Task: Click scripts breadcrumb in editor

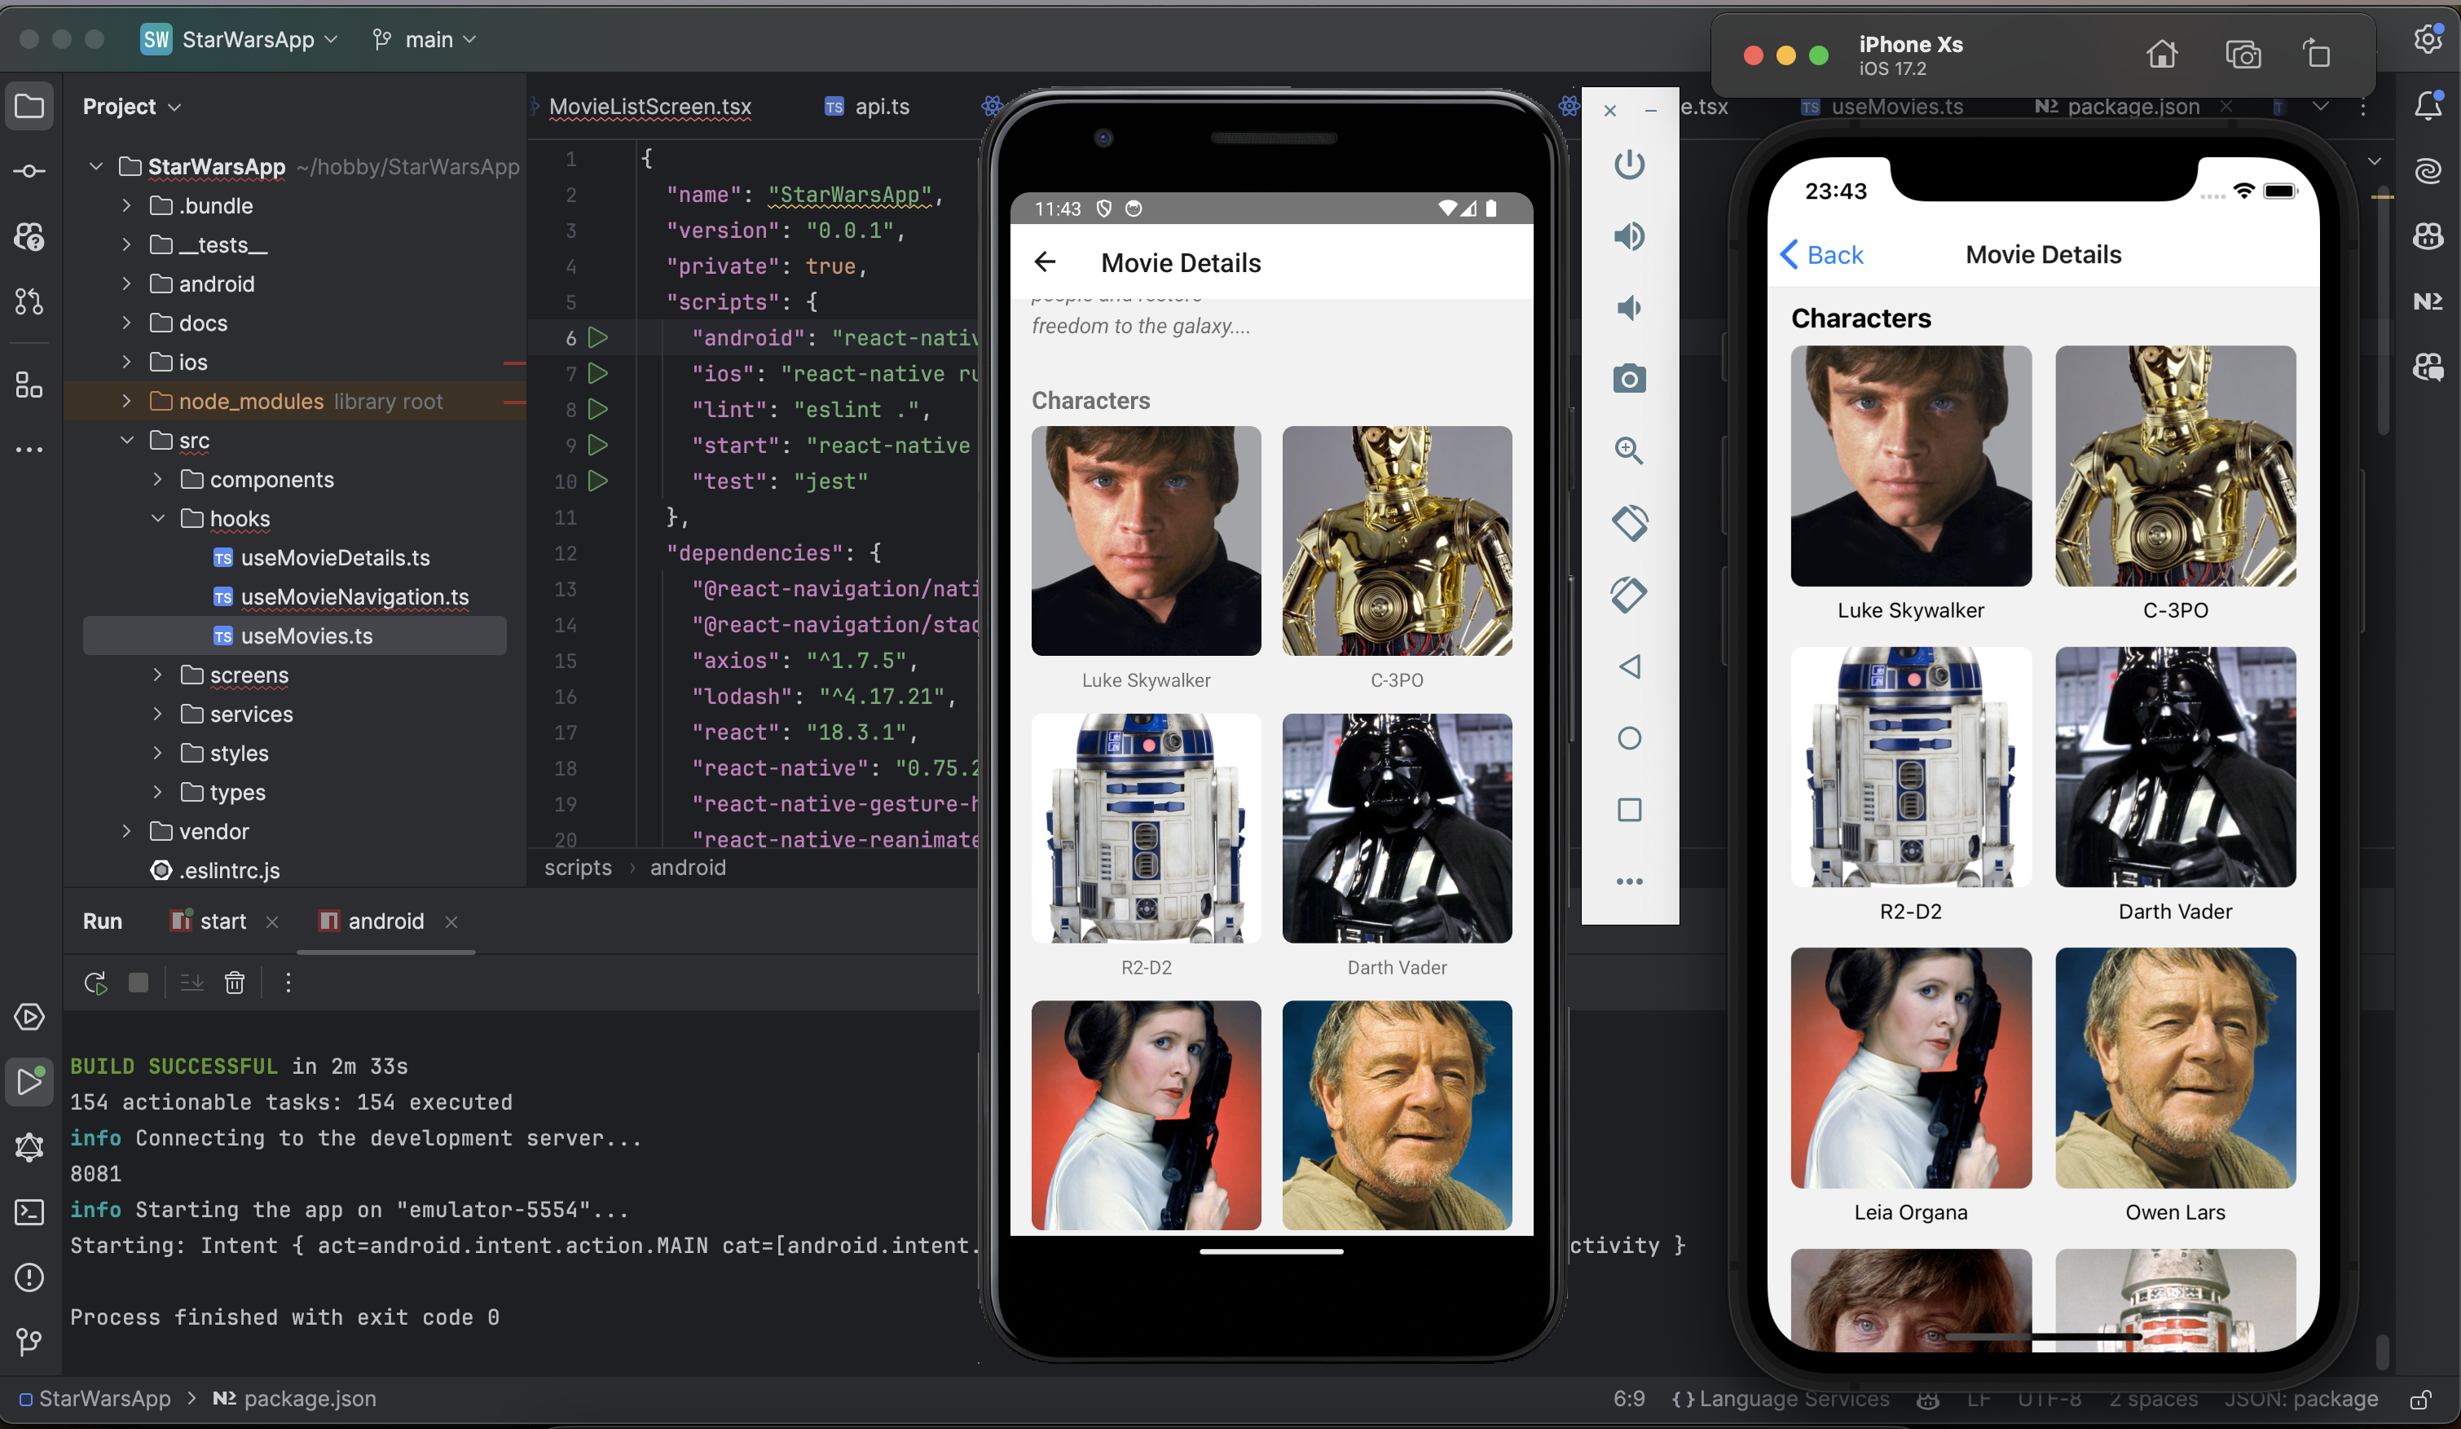Action: pos(578,868)
